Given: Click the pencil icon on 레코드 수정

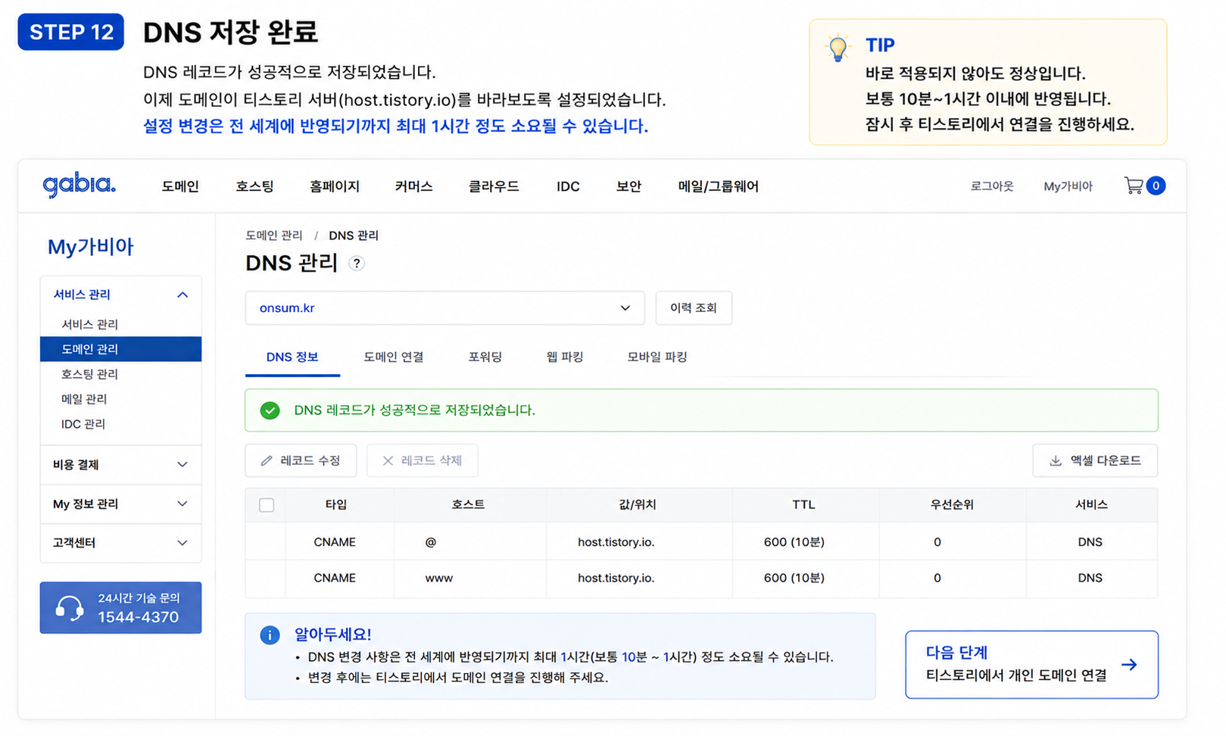Looking at the screenshot, I should click(x=267, y=460).
